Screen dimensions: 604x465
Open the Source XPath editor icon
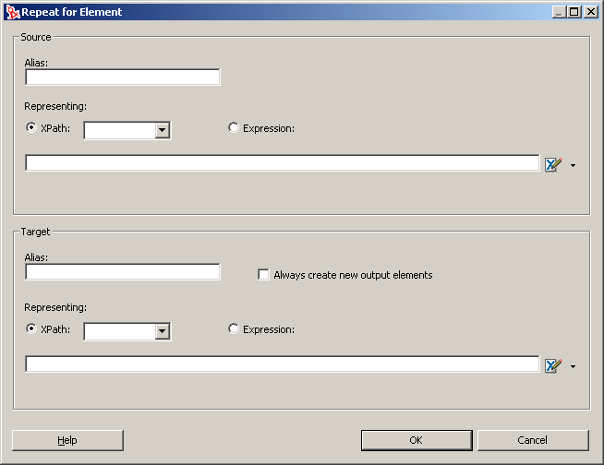[x=553, y=165]
